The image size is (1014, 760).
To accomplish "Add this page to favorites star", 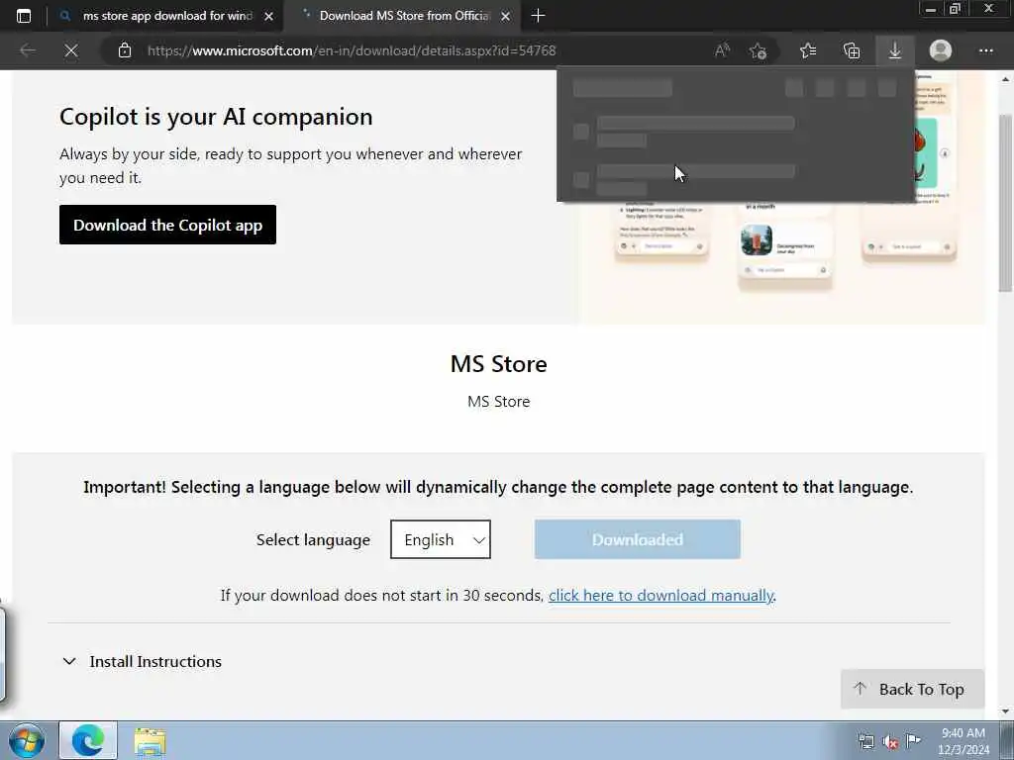I will point(758,50).
